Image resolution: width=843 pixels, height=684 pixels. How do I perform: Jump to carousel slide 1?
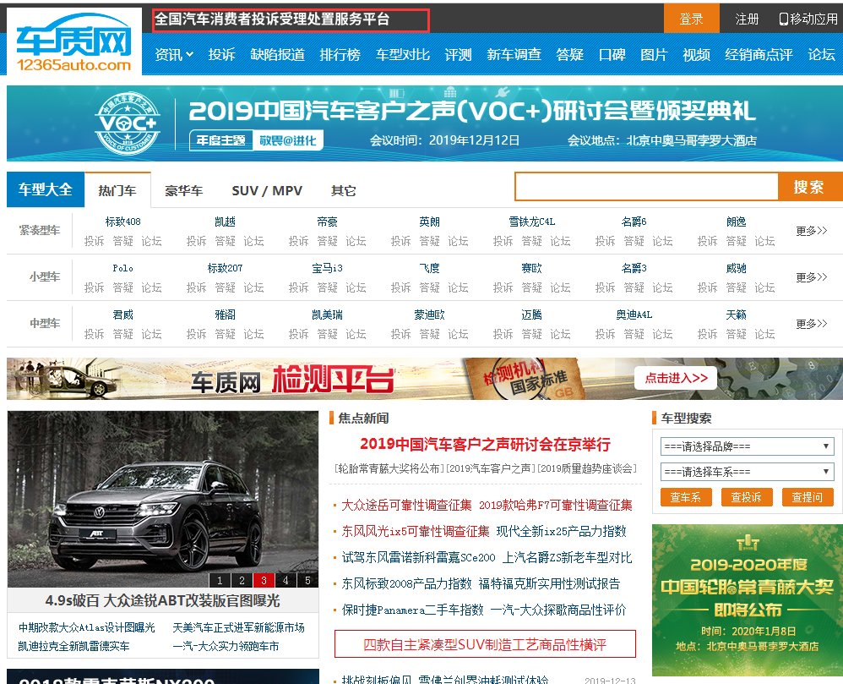(x=220, y=580)
